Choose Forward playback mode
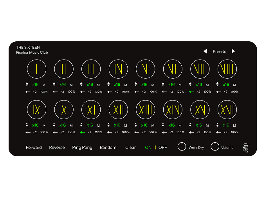The width and height of the screenshot is (265, 198). 34,147
